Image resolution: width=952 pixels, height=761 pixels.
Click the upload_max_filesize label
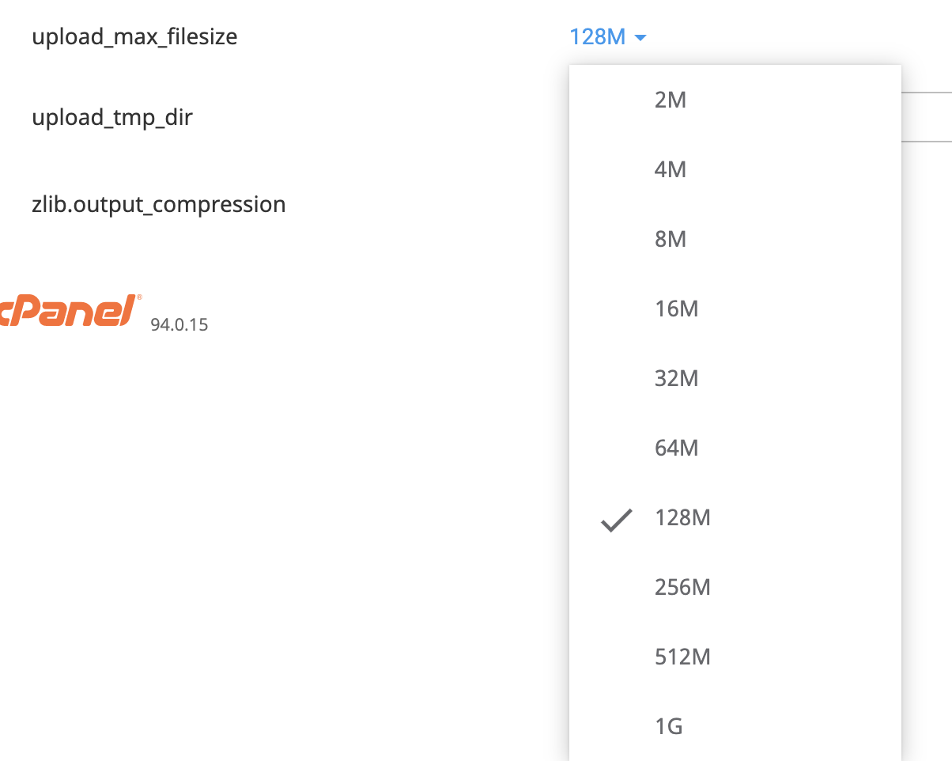(x=134, y=36)
